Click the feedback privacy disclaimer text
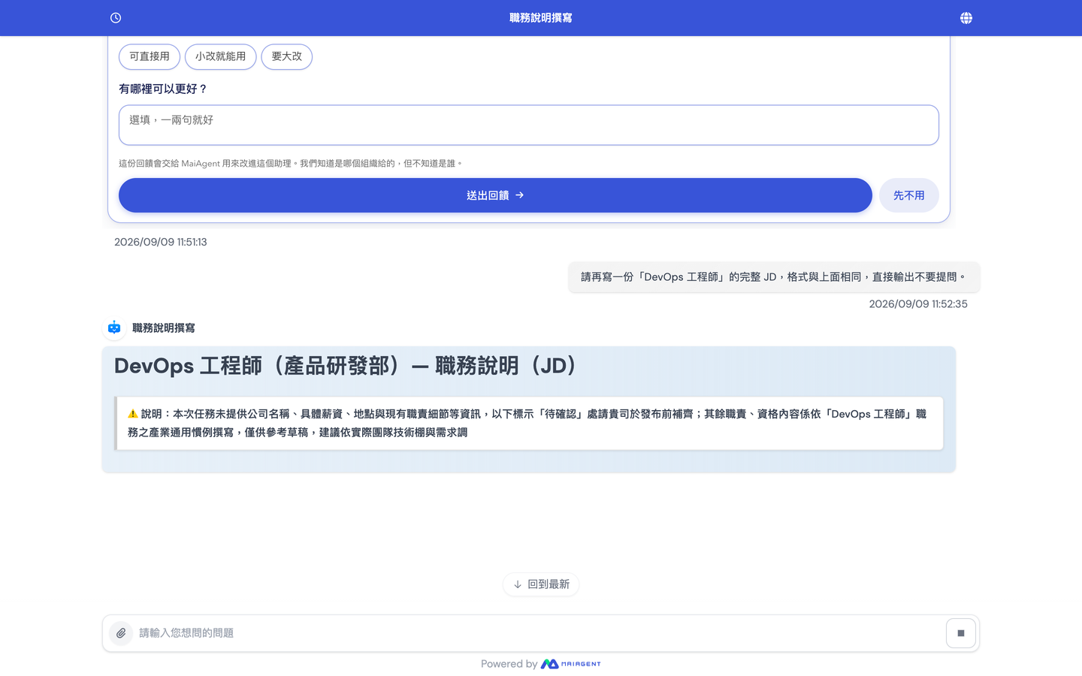The image size is (1082, 676). [x=291, y=163]
